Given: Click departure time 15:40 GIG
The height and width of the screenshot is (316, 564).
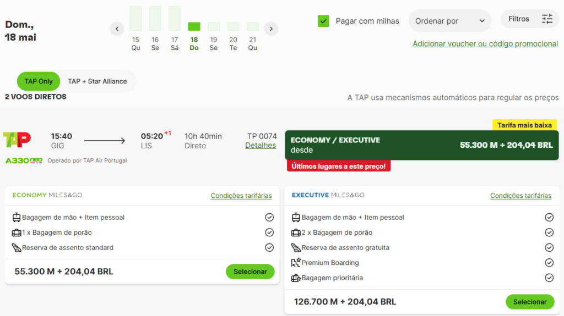Looking at the screenshot, I should click(61, 141).
